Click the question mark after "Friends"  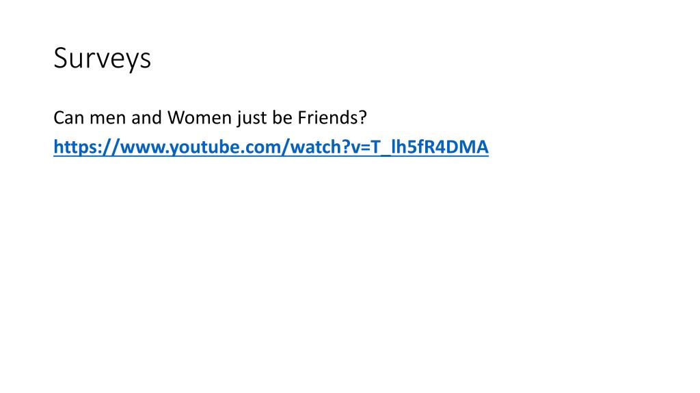coord(362,117)
